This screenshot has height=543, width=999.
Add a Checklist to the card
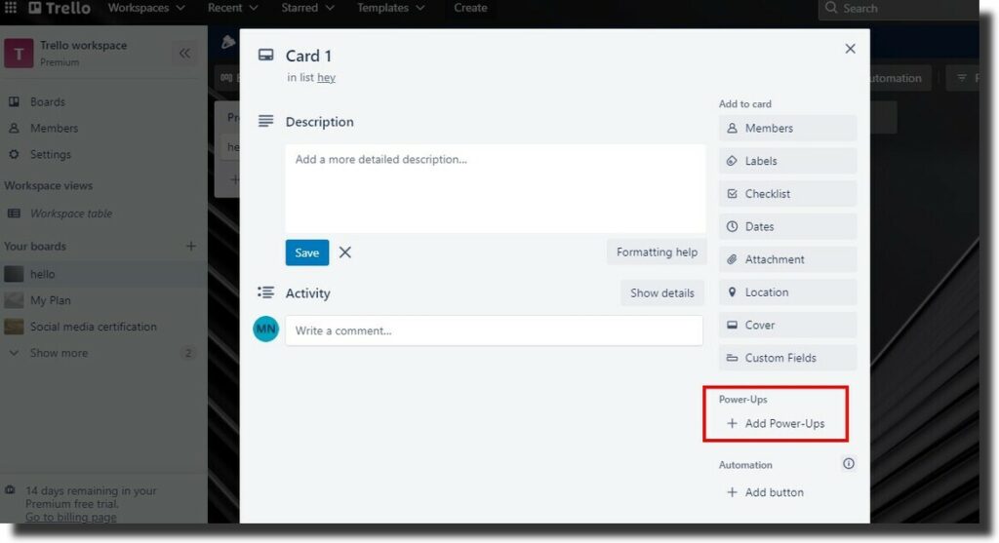[787, 194]
